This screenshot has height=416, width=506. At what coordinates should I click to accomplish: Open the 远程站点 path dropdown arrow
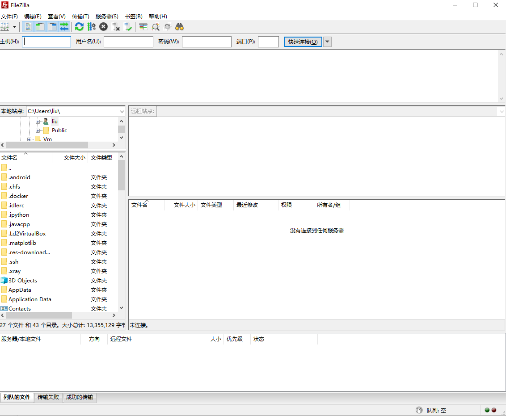coord(502,111)
